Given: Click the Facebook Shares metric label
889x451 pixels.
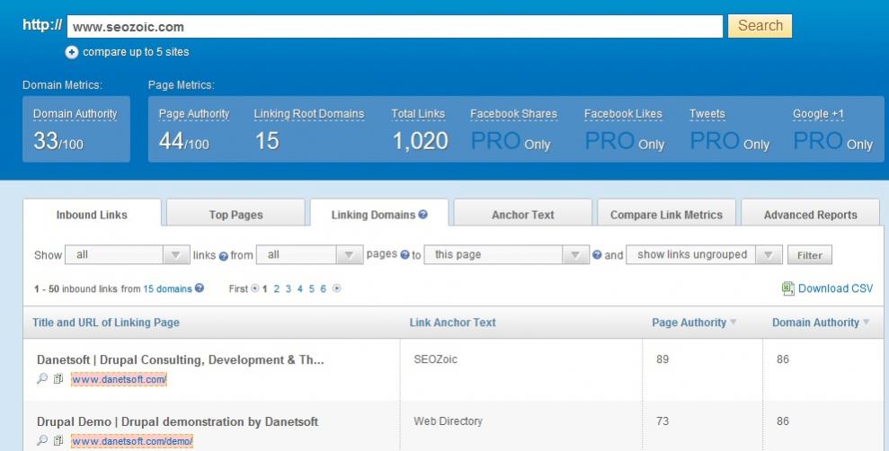Looking at the screenshot, I should (x=513, y=113).
